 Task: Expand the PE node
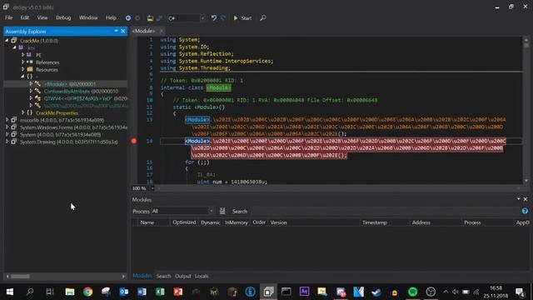23,55
